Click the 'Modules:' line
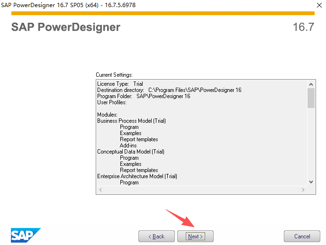Viewport: 326px width, 245px height. [107, 115]
